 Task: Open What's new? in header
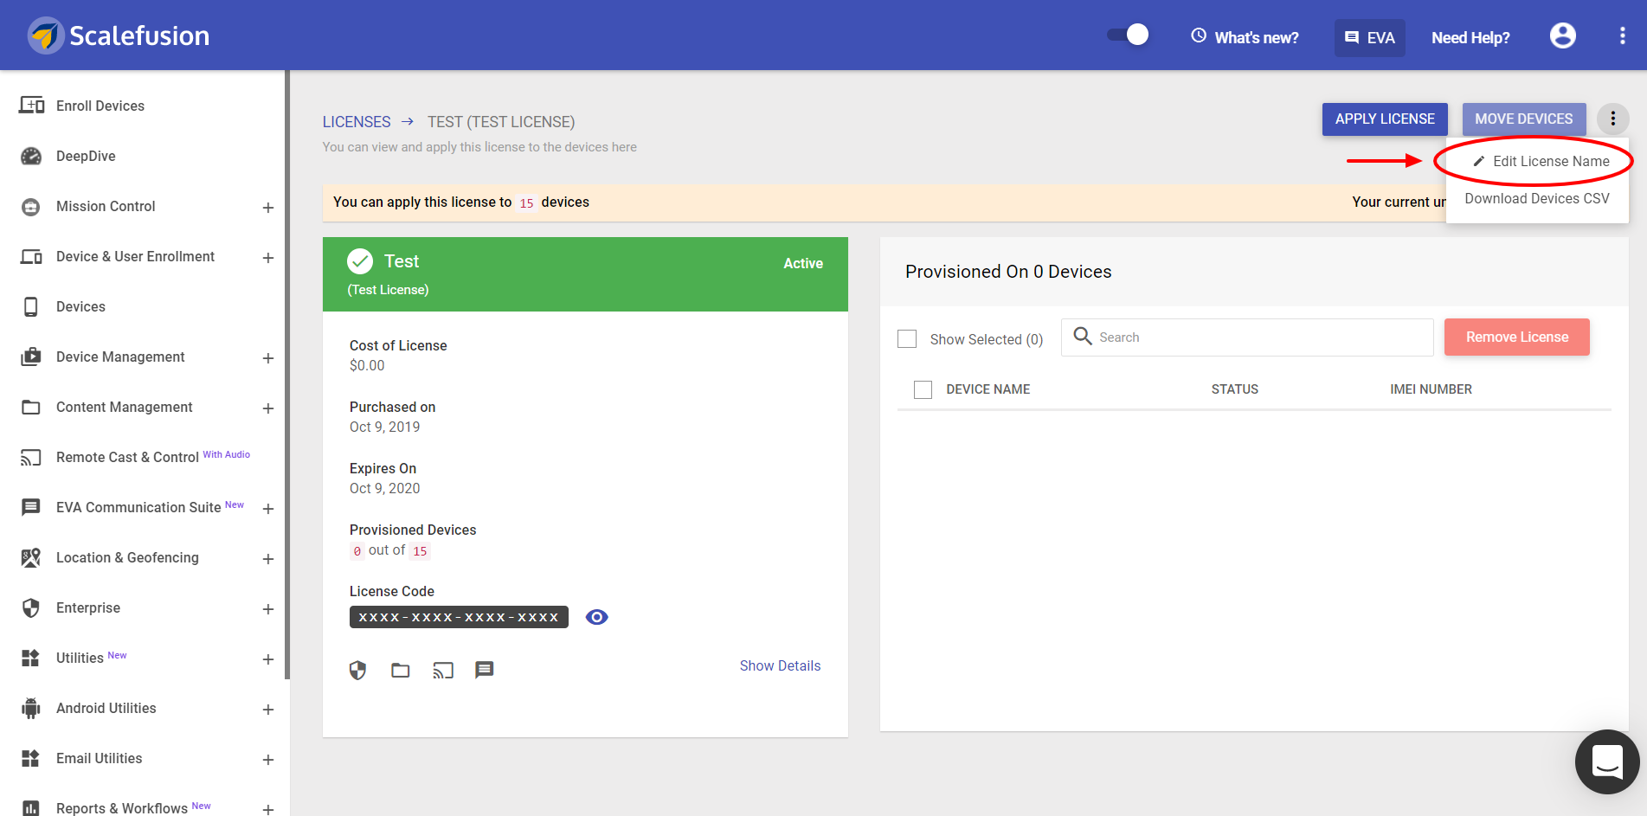pos(1257,37)
